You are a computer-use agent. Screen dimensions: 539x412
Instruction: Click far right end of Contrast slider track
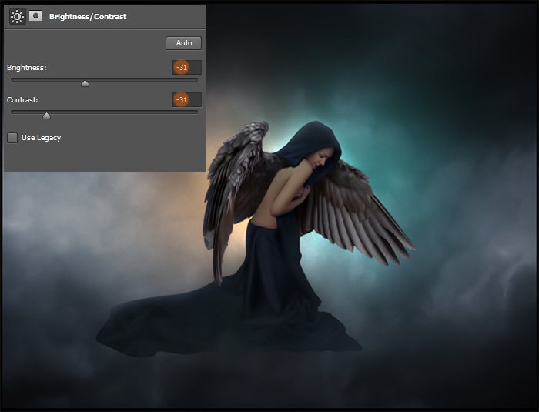point(196,112)
